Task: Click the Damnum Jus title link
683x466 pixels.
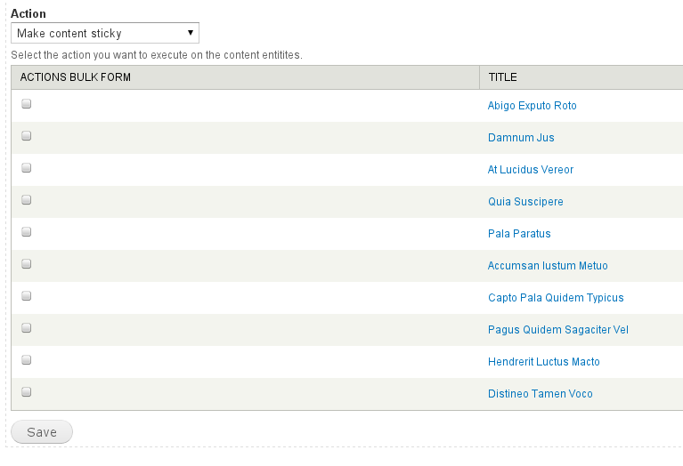Action: (521, 138)
